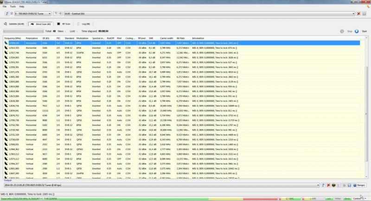Screen dimensions: 371x201
Task: Sort table by Frequency (KHz) column header
Action: [13, 38]
